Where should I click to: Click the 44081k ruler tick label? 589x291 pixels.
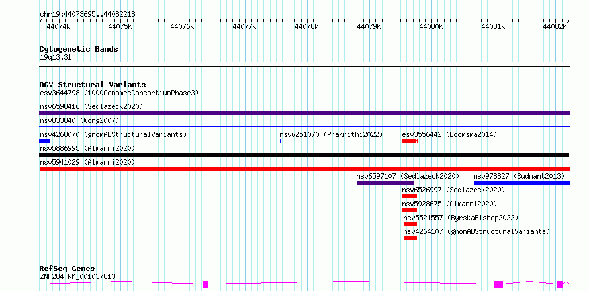[493, 26]
